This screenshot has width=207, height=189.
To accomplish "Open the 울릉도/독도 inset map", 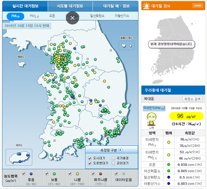I will (127, 45).
